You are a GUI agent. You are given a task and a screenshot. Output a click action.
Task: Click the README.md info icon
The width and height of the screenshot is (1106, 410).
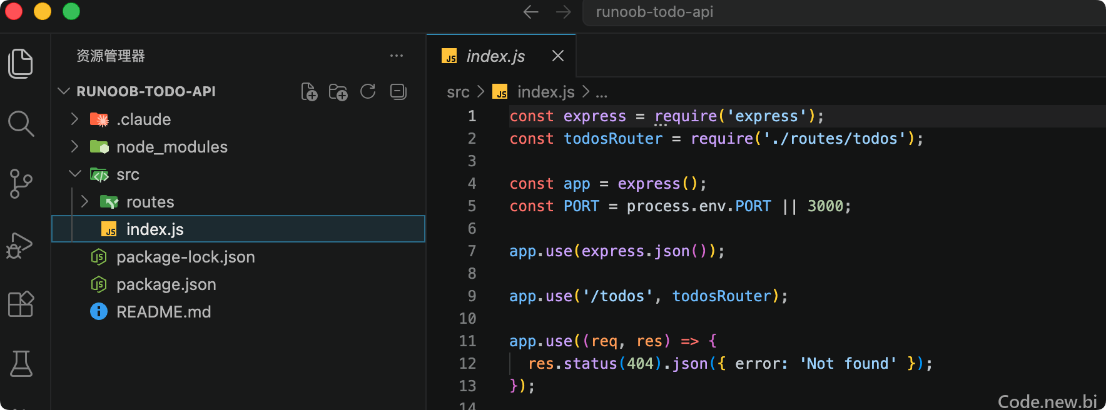tap(99, 312)
